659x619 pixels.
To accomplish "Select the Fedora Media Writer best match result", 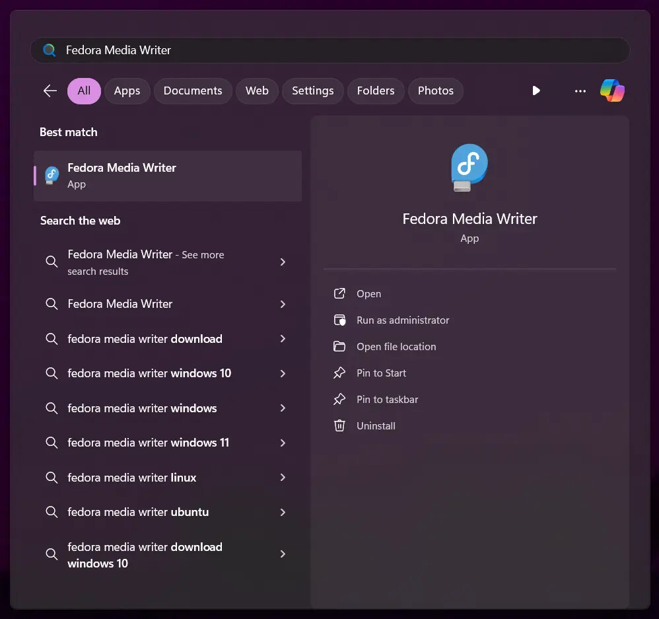I will pos(168,176).
